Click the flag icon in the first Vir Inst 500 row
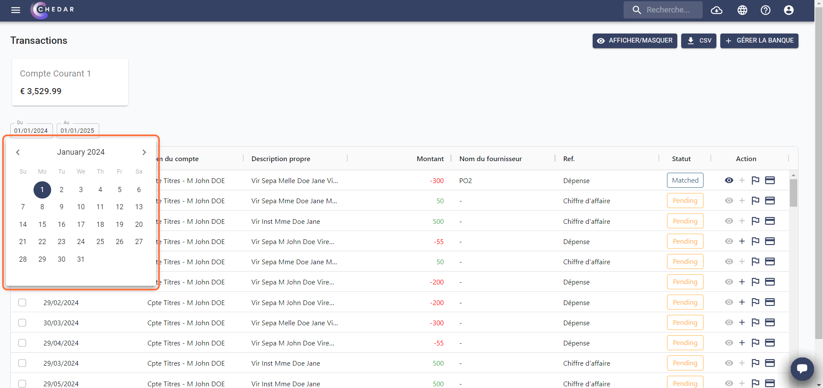The height and width of the screenshot is (388, 823). pos(755,221)
